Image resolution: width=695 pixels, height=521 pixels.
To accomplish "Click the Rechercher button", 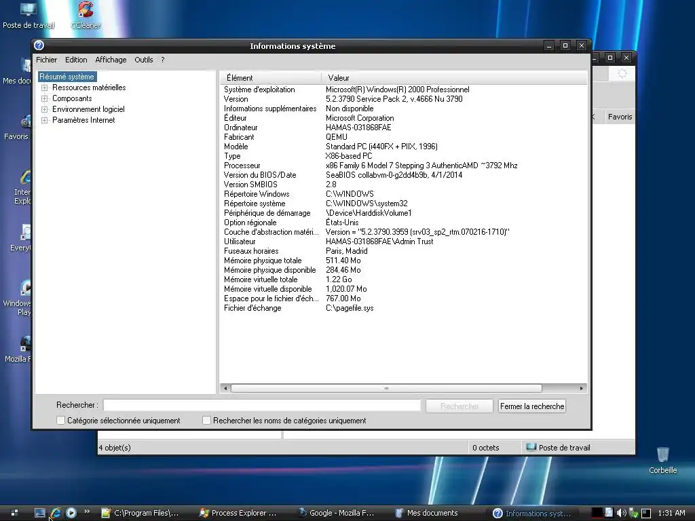I will [459, 406].
